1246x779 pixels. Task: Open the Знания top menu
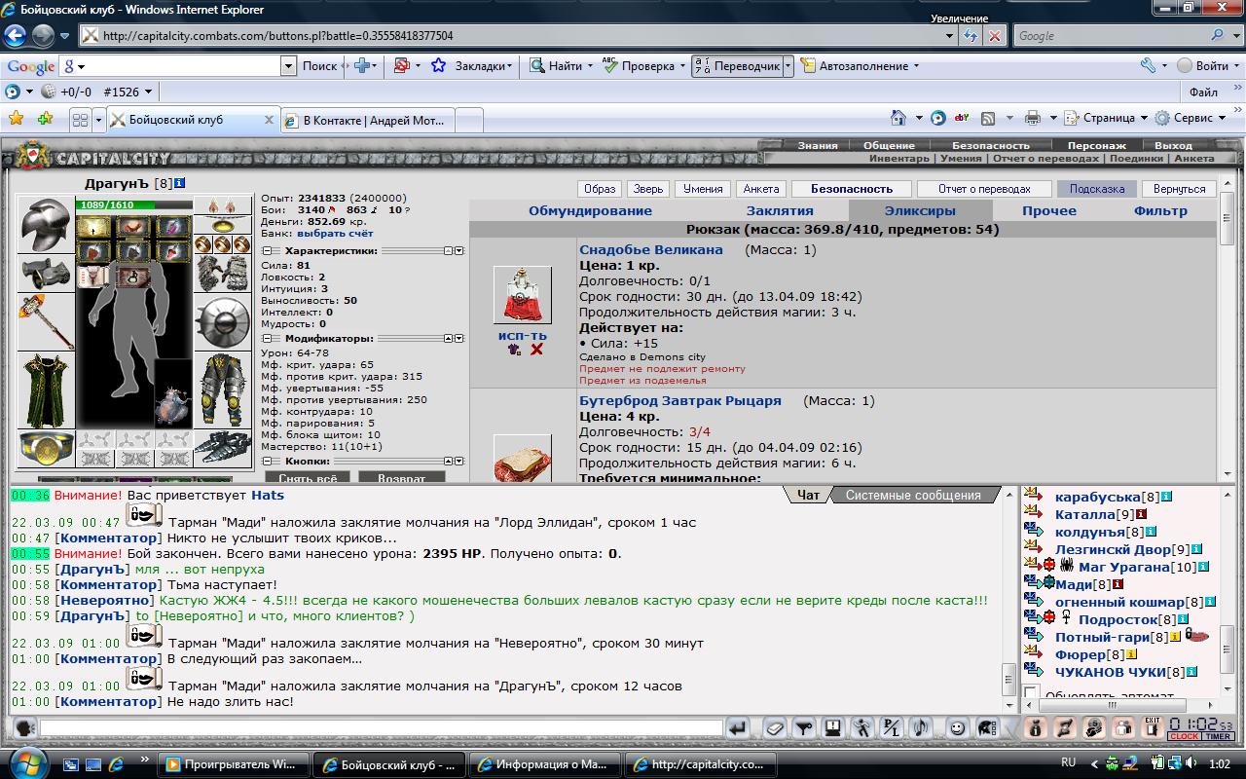click(818, 145)
